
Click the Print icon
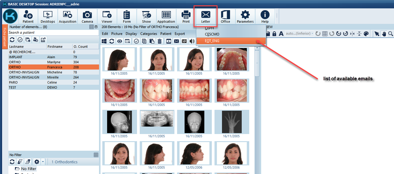pyautogui.click(x=186, y=16)
